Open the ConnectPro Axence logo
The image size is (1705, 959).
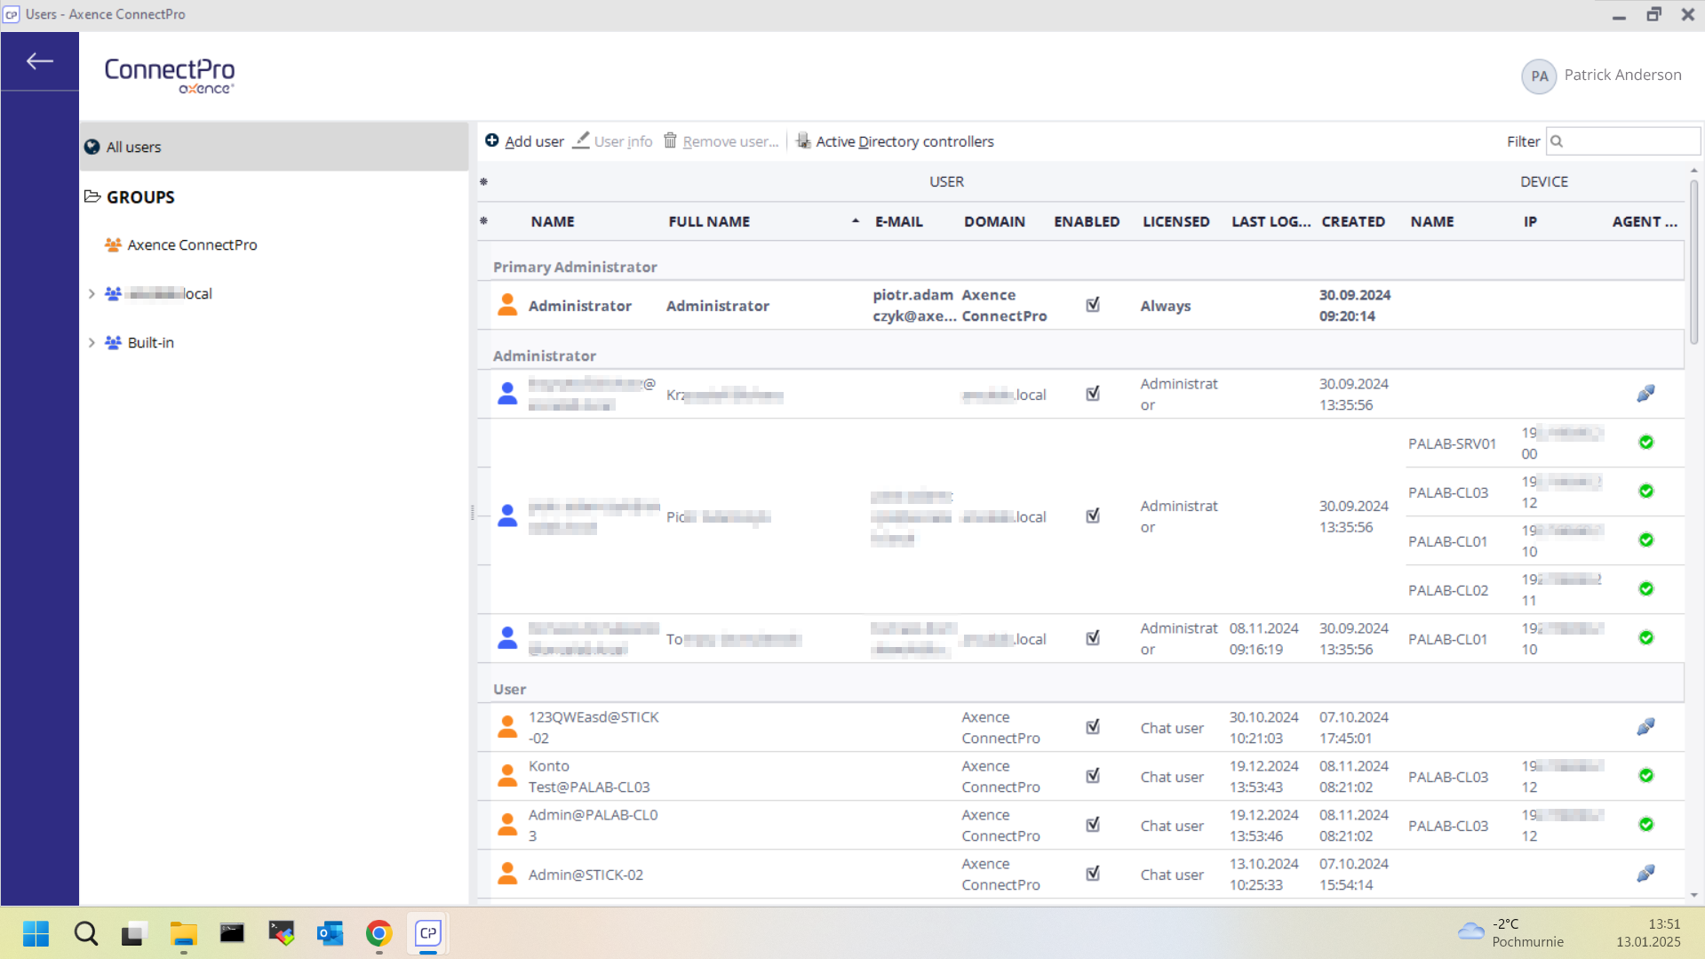point(170,75)
